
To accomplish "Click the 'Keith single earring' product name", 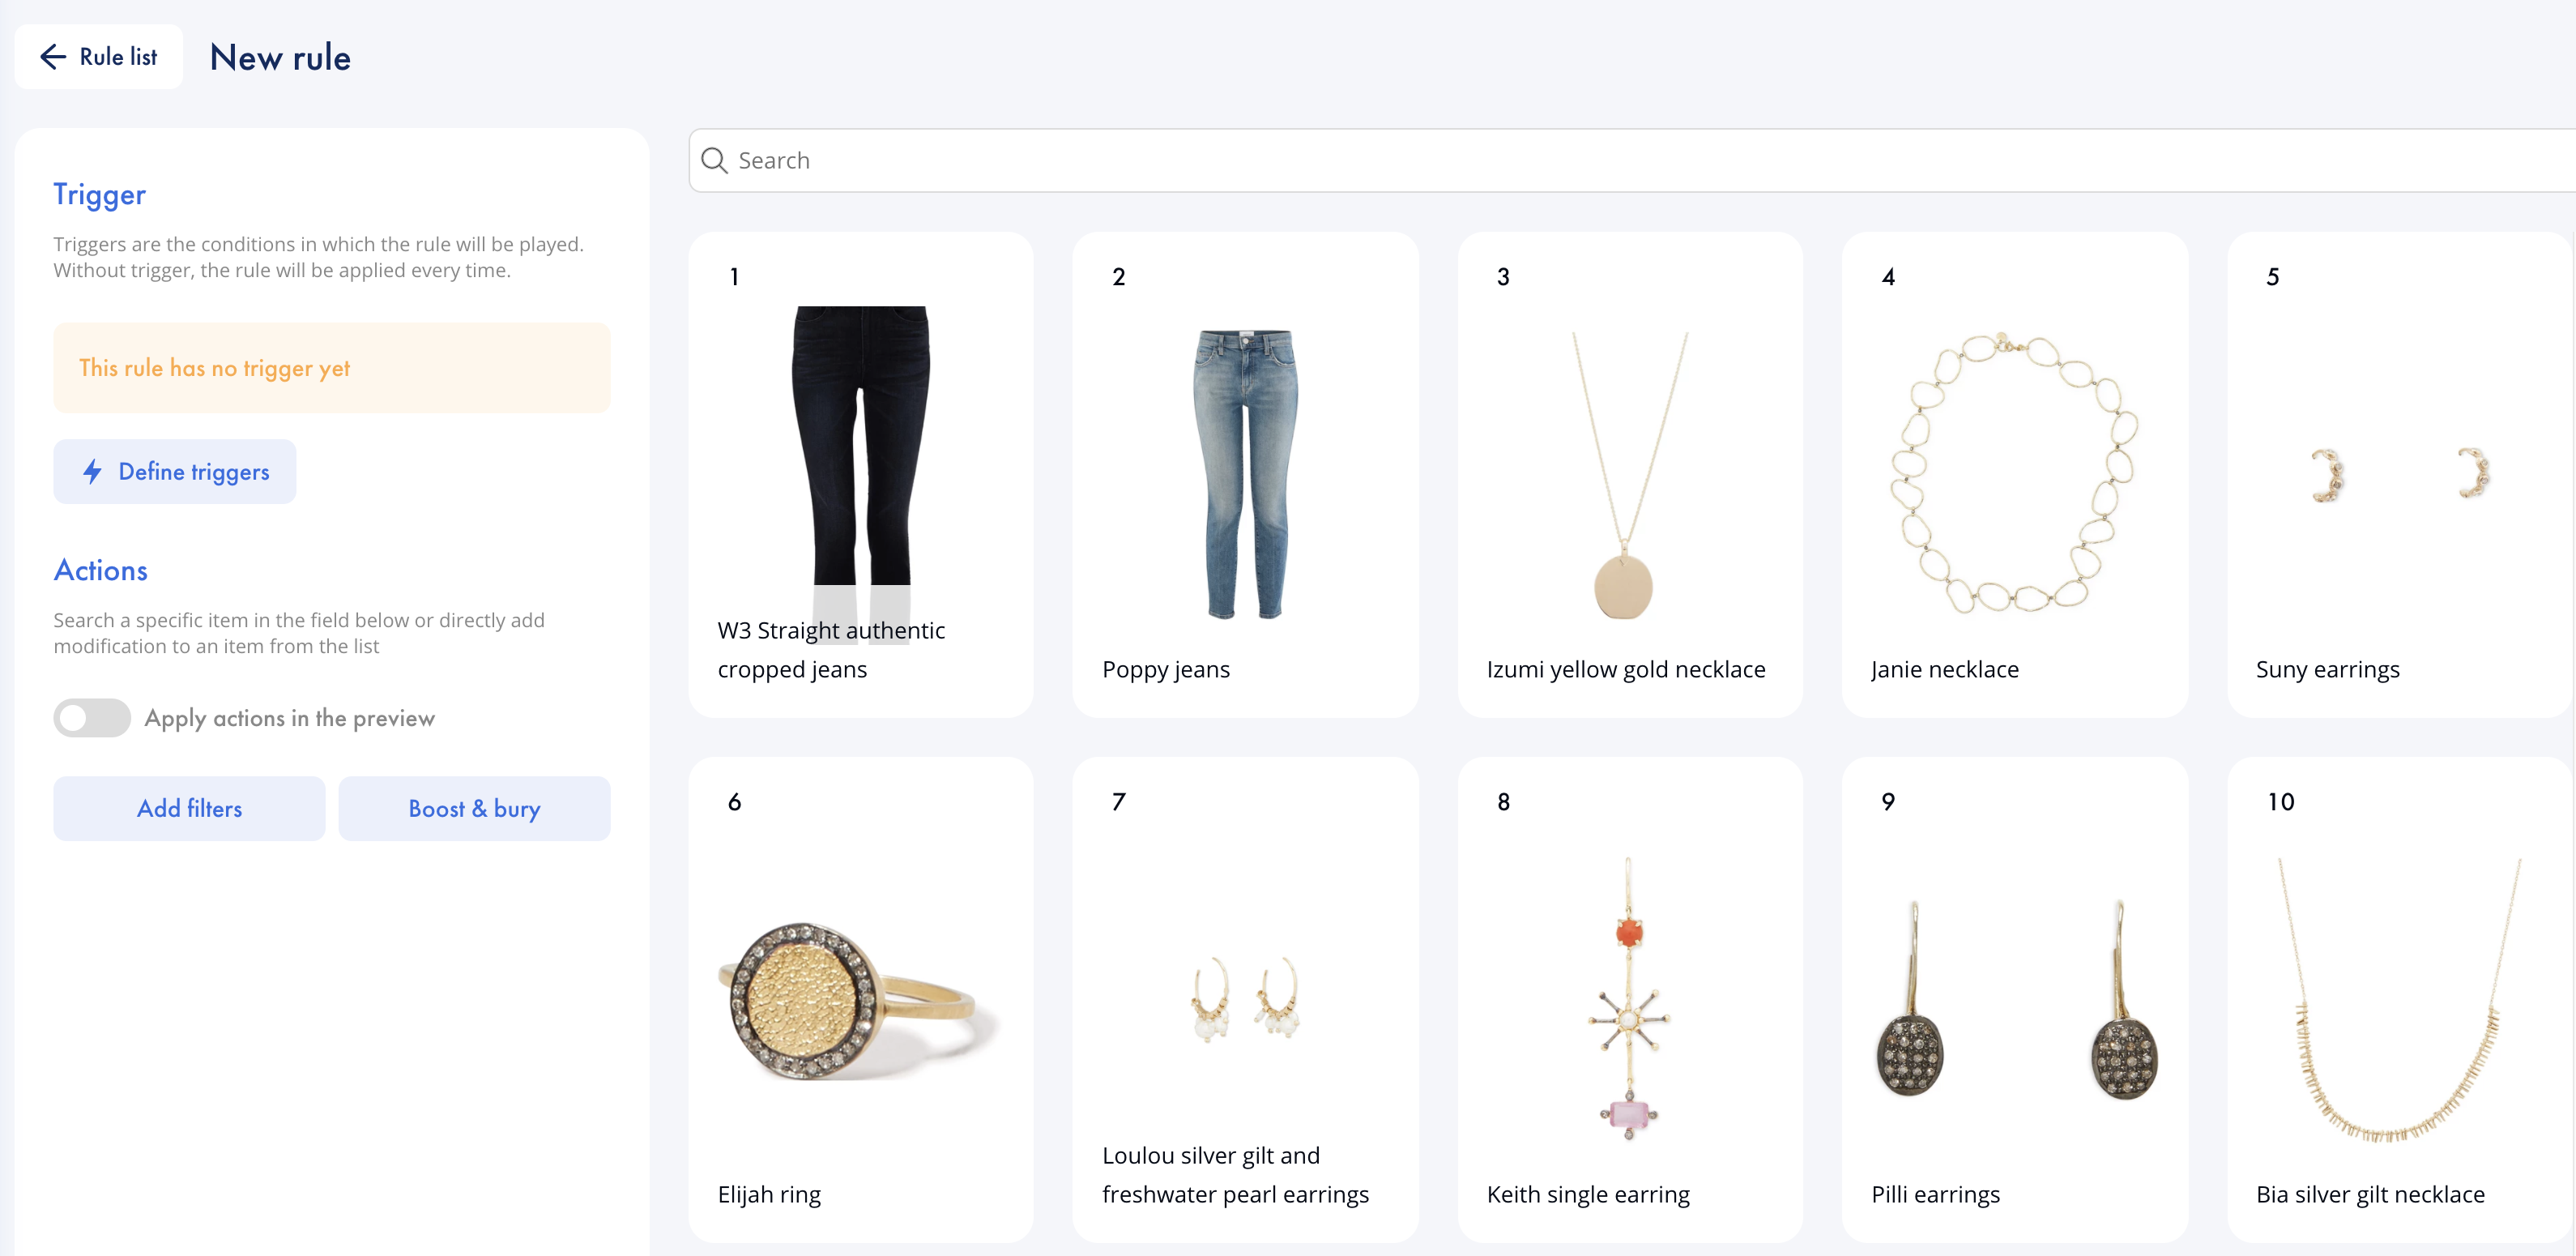I will click(1588, 1194).
